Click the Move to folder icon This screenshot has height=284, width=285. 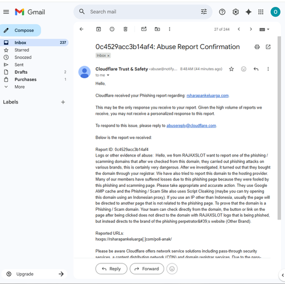157,29
